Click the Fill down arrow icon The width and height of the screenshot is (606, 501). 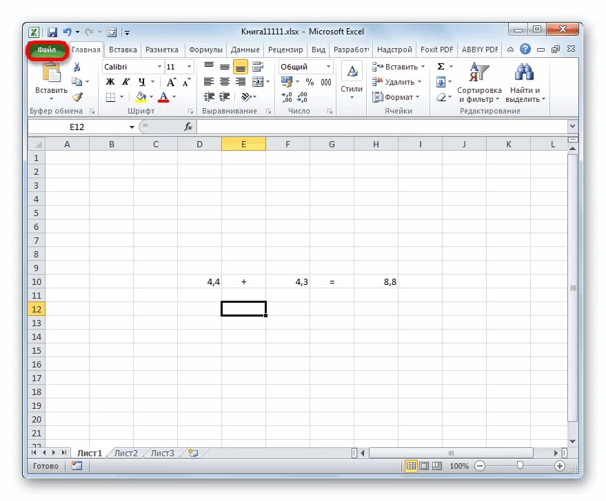coord(441,82)
